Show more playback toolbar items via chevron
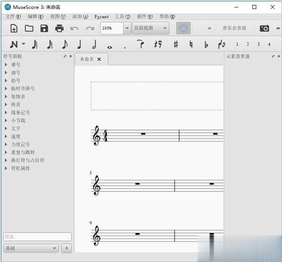282x262 pixels. [x=209, y=28]
